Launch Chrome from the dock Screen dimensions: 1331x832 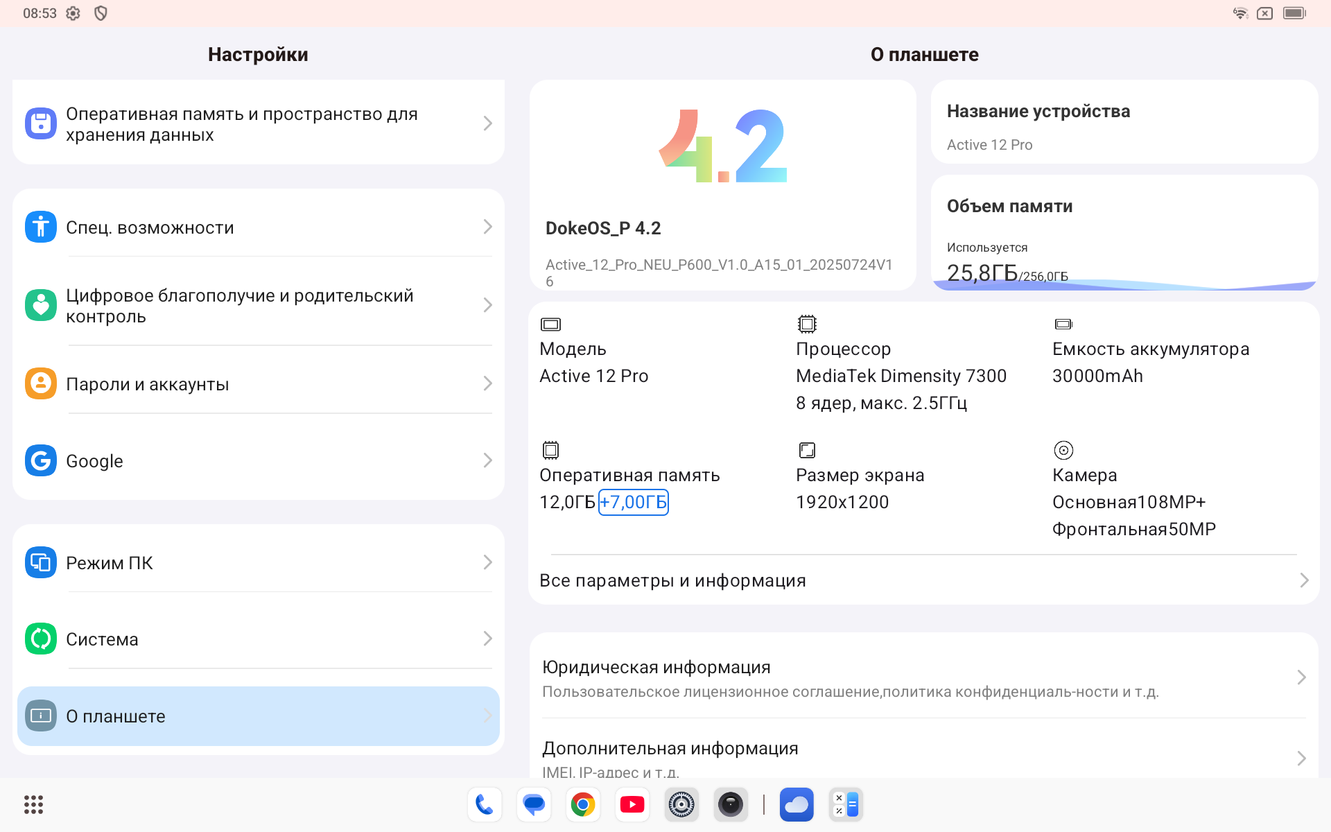583,804
